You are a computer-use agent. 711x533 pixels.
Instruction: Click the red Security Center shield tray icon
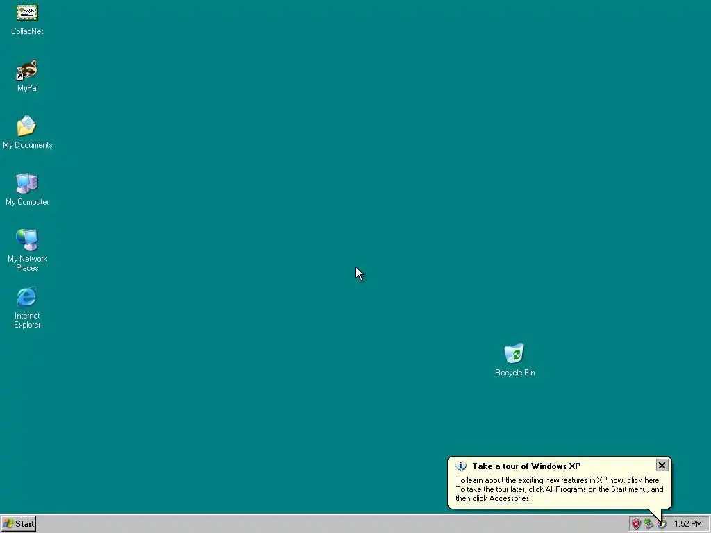click(x=636, y=524)
